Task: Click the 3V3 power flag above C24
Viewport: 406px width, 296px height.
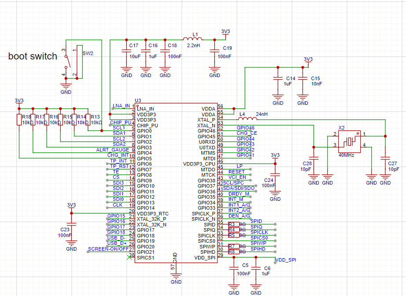Action: [x=275, y=157]
